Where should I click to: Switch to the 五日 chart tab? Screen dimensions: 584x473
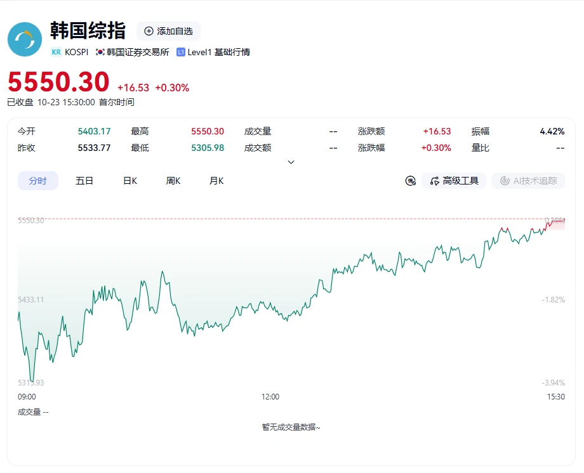coord(84,181)
